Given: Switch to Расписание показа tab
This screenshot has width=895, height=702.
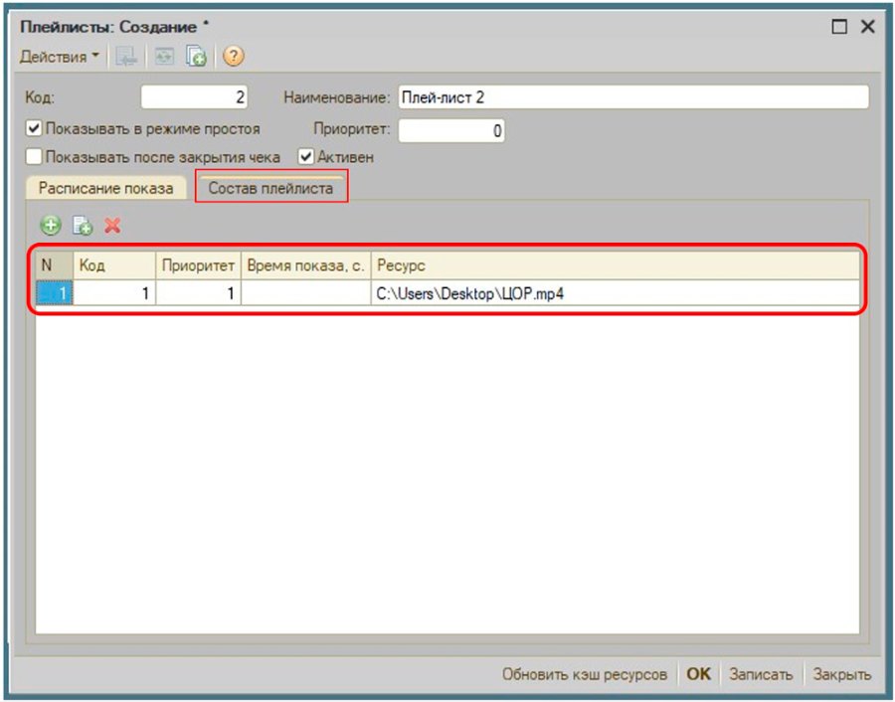Looking at the screenshot, I should pos(106,188).
